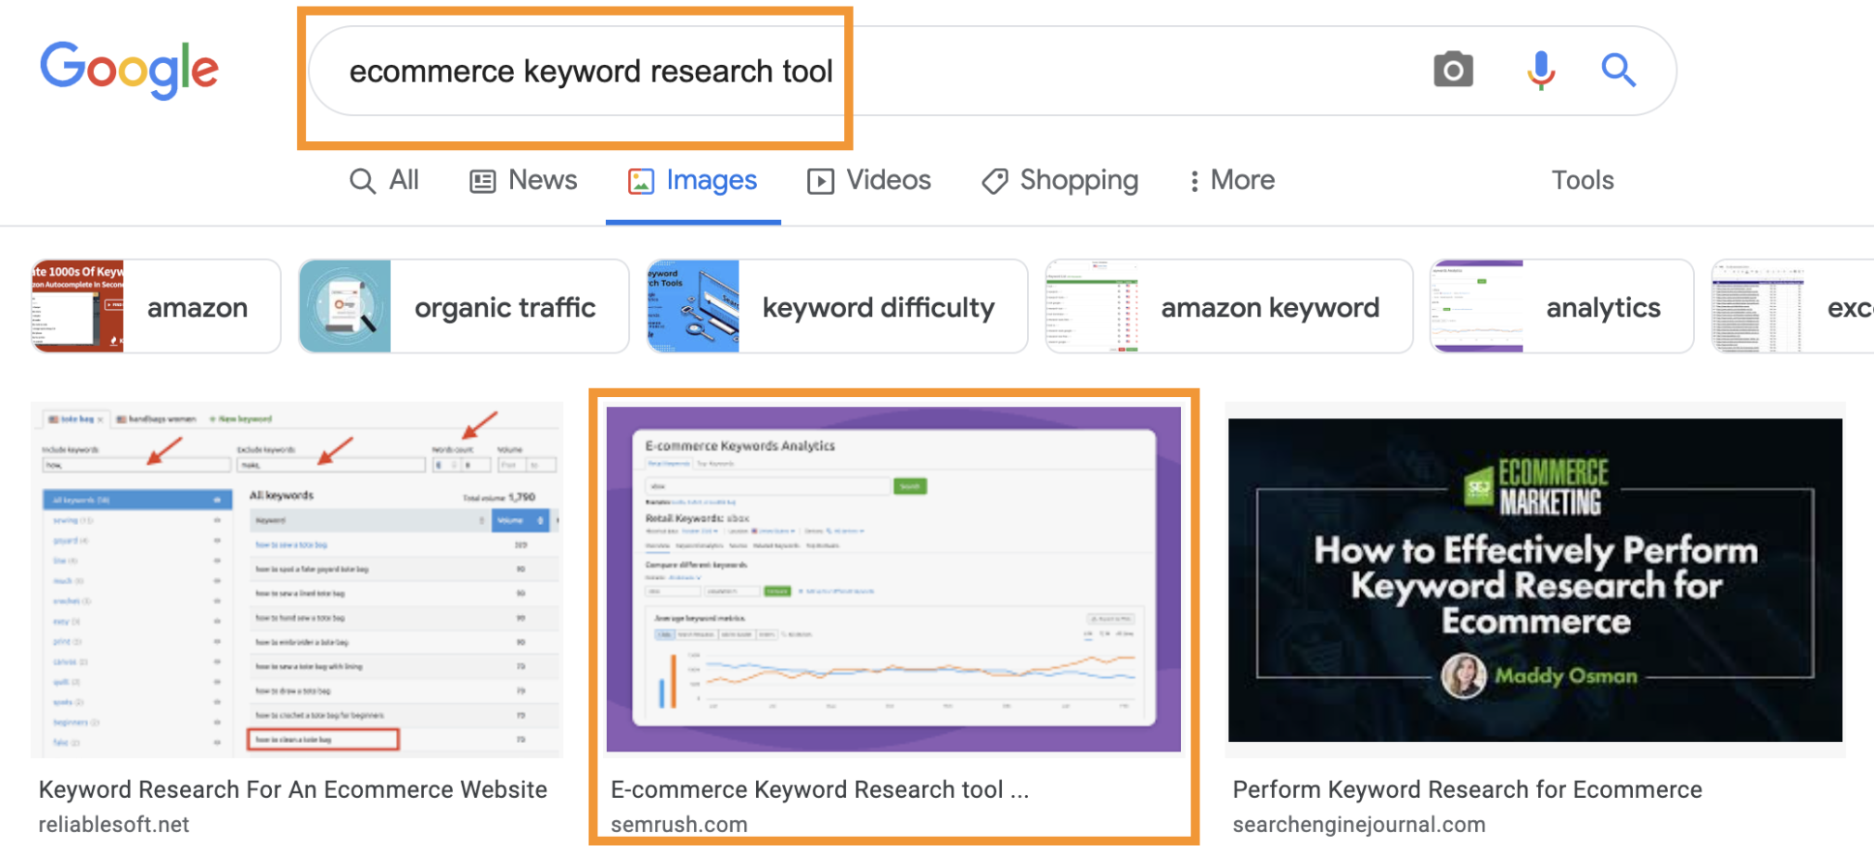Click the amazon chip thumbnail
Screen dimensions: 1874x859
[x=78, y=307]
